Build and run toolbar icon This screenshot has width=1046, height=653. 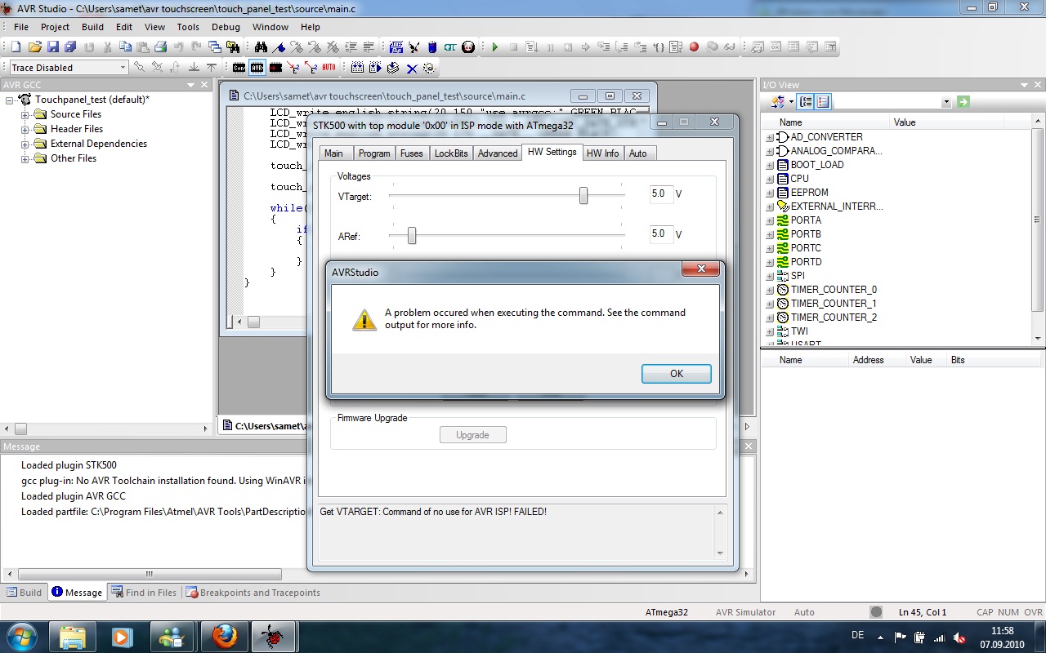click(375, 67)
